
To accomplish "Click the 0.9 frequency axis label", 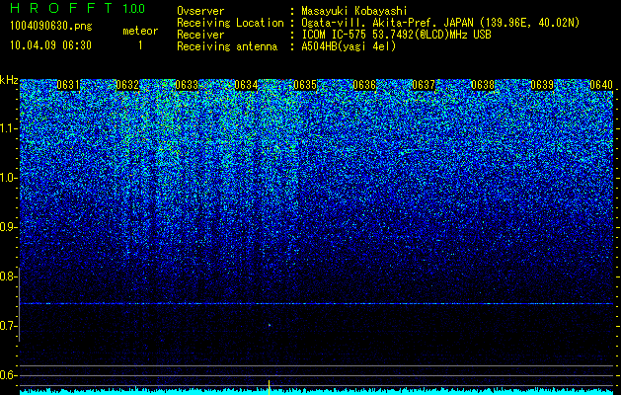I will pos(9,227).
